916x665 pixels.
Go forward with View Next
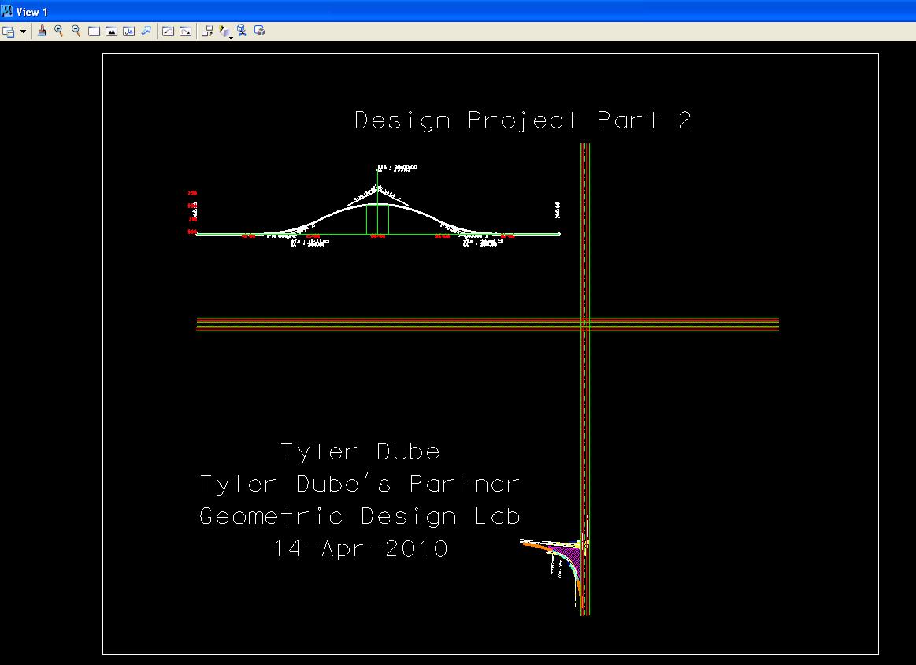tap(185, 32)
